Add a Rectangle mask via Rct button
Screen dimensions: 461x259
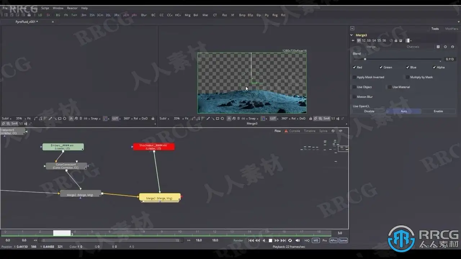coord(283,15)
